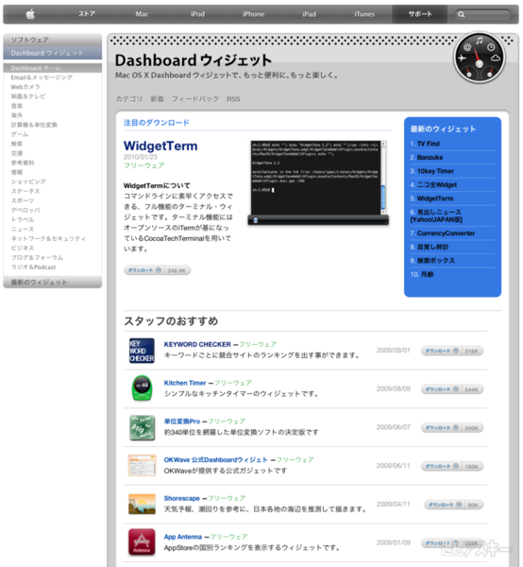Screen dimensions: 523x567
Task: Select ショッピング category in sidebar
Action: click(x=28, y=181)
